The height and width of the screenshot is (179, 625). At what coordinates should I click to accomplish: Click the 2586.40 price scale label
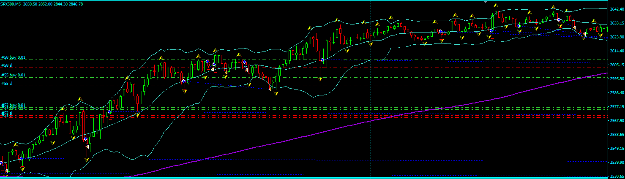[x=617, y=92]
